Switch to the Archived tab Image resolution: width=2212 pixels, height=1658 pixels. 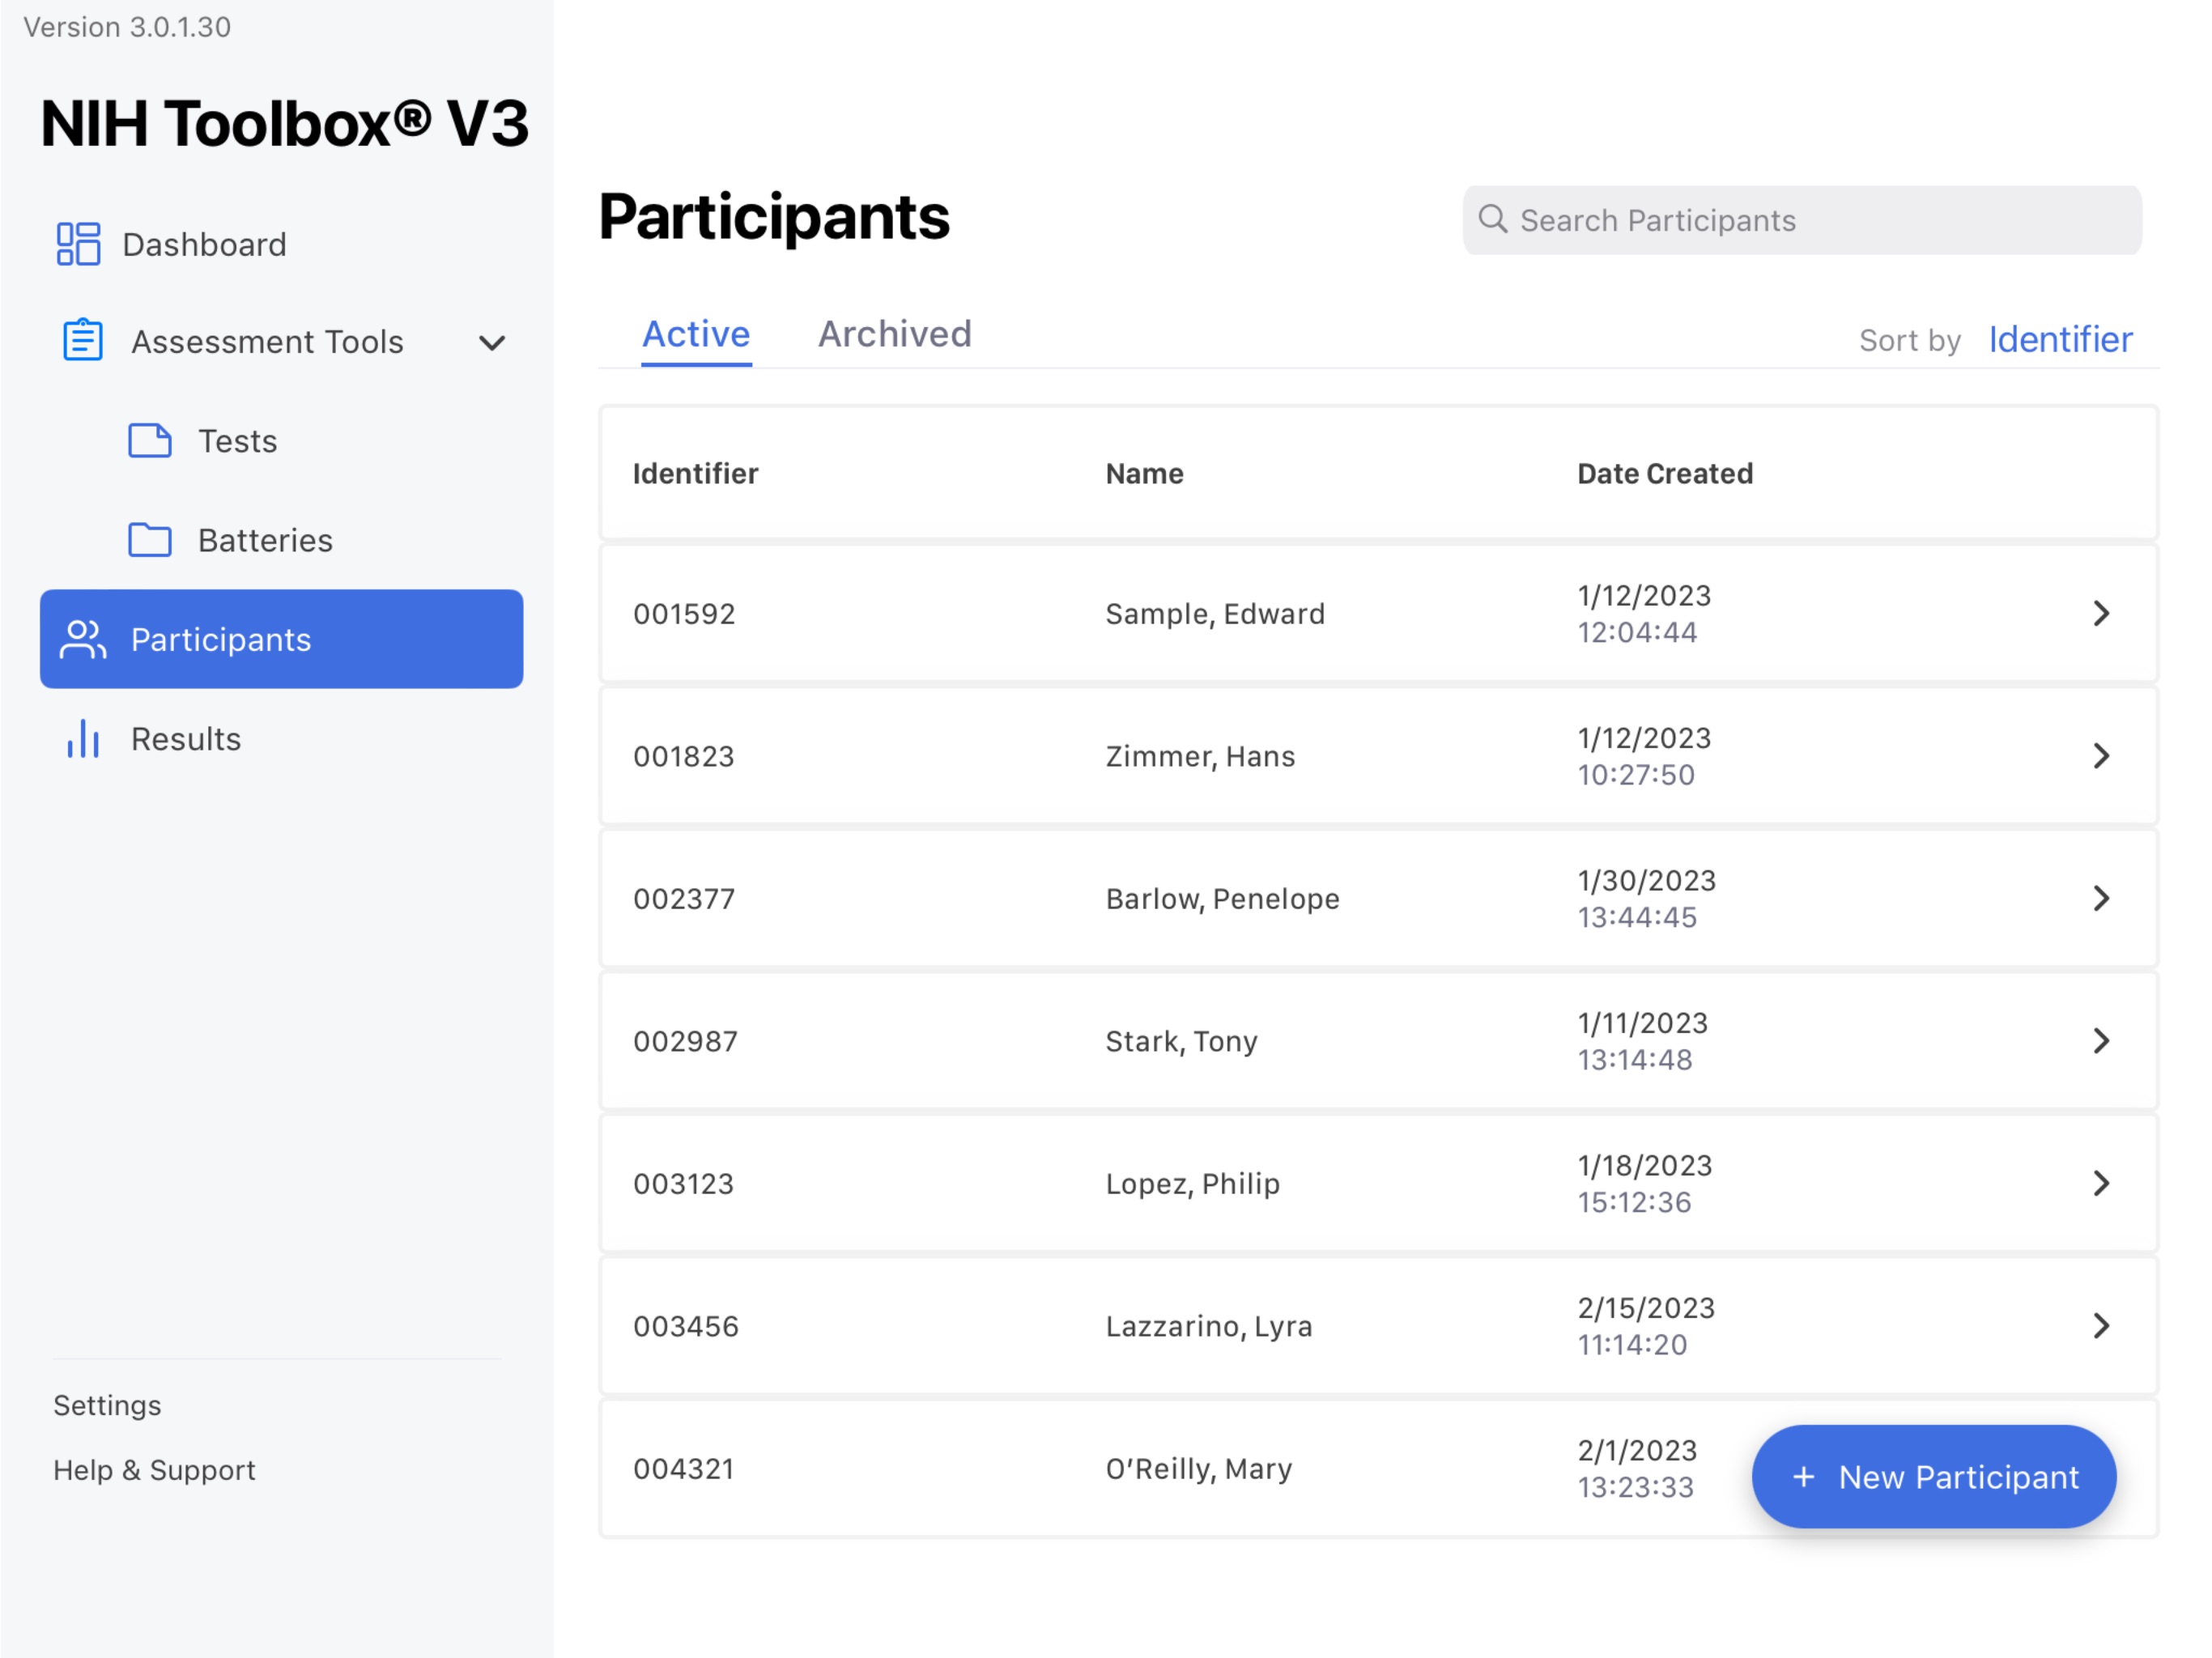coord(895,334)
